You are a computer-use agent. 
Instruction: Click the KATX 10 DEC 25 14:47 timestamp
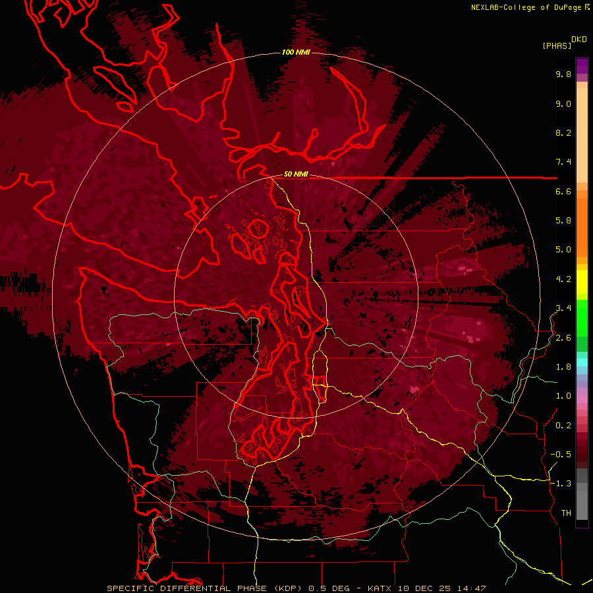click(x=426, y=588)
